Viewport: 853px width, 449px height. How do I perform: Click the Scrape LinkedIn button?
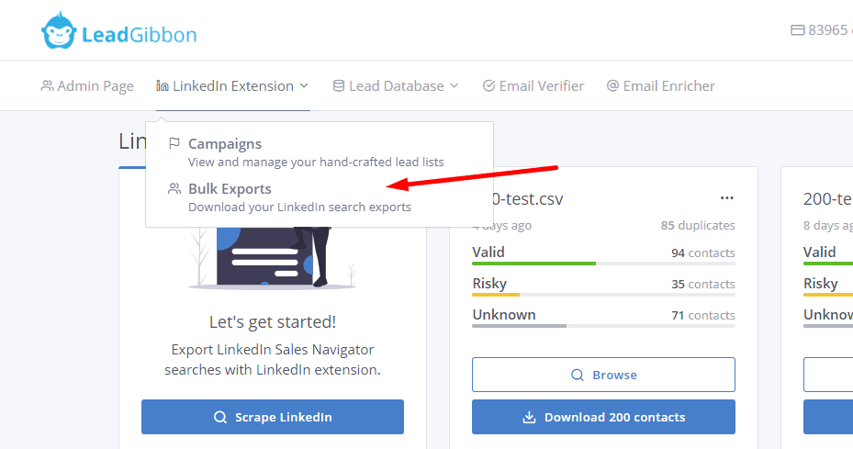click(x=273, y=417)
